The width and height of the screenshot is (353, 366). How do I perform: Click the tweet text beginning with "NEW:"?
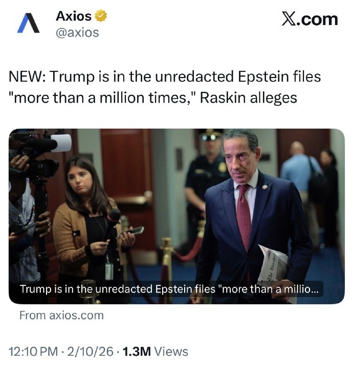click(x=165, y=77)
